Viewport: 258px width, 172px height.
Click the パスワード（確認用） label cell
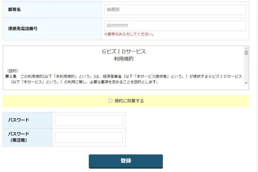tap(28, 137)
